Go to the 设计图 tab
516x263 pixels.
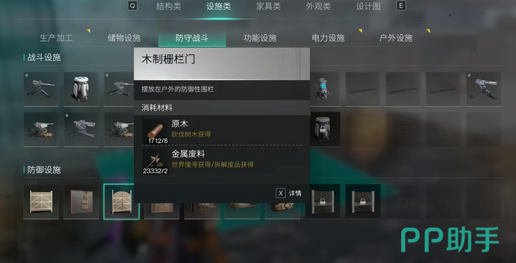click(368, 6)
